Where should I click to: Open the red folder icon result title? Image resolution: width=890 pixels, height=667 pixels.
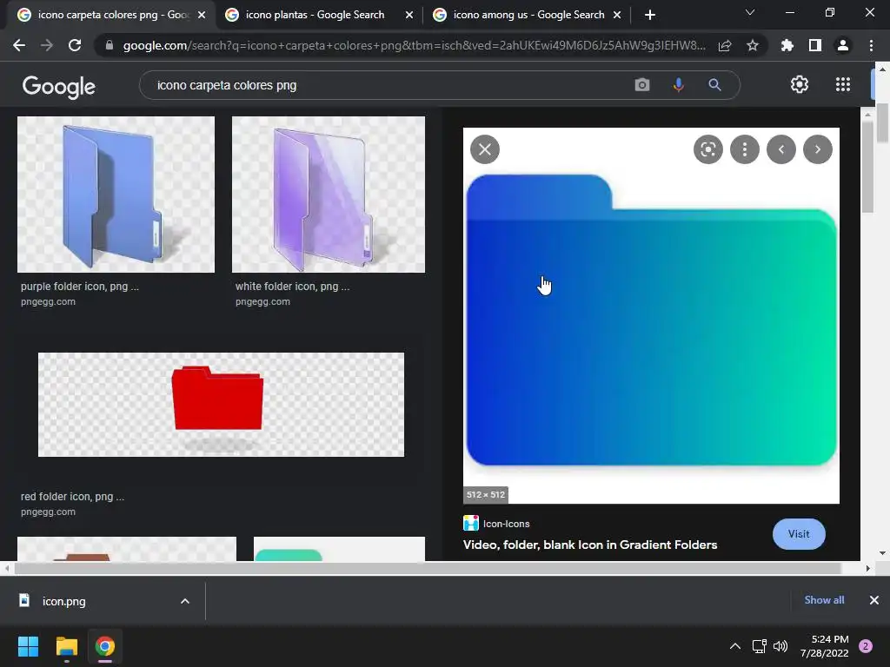click(72, 496)
